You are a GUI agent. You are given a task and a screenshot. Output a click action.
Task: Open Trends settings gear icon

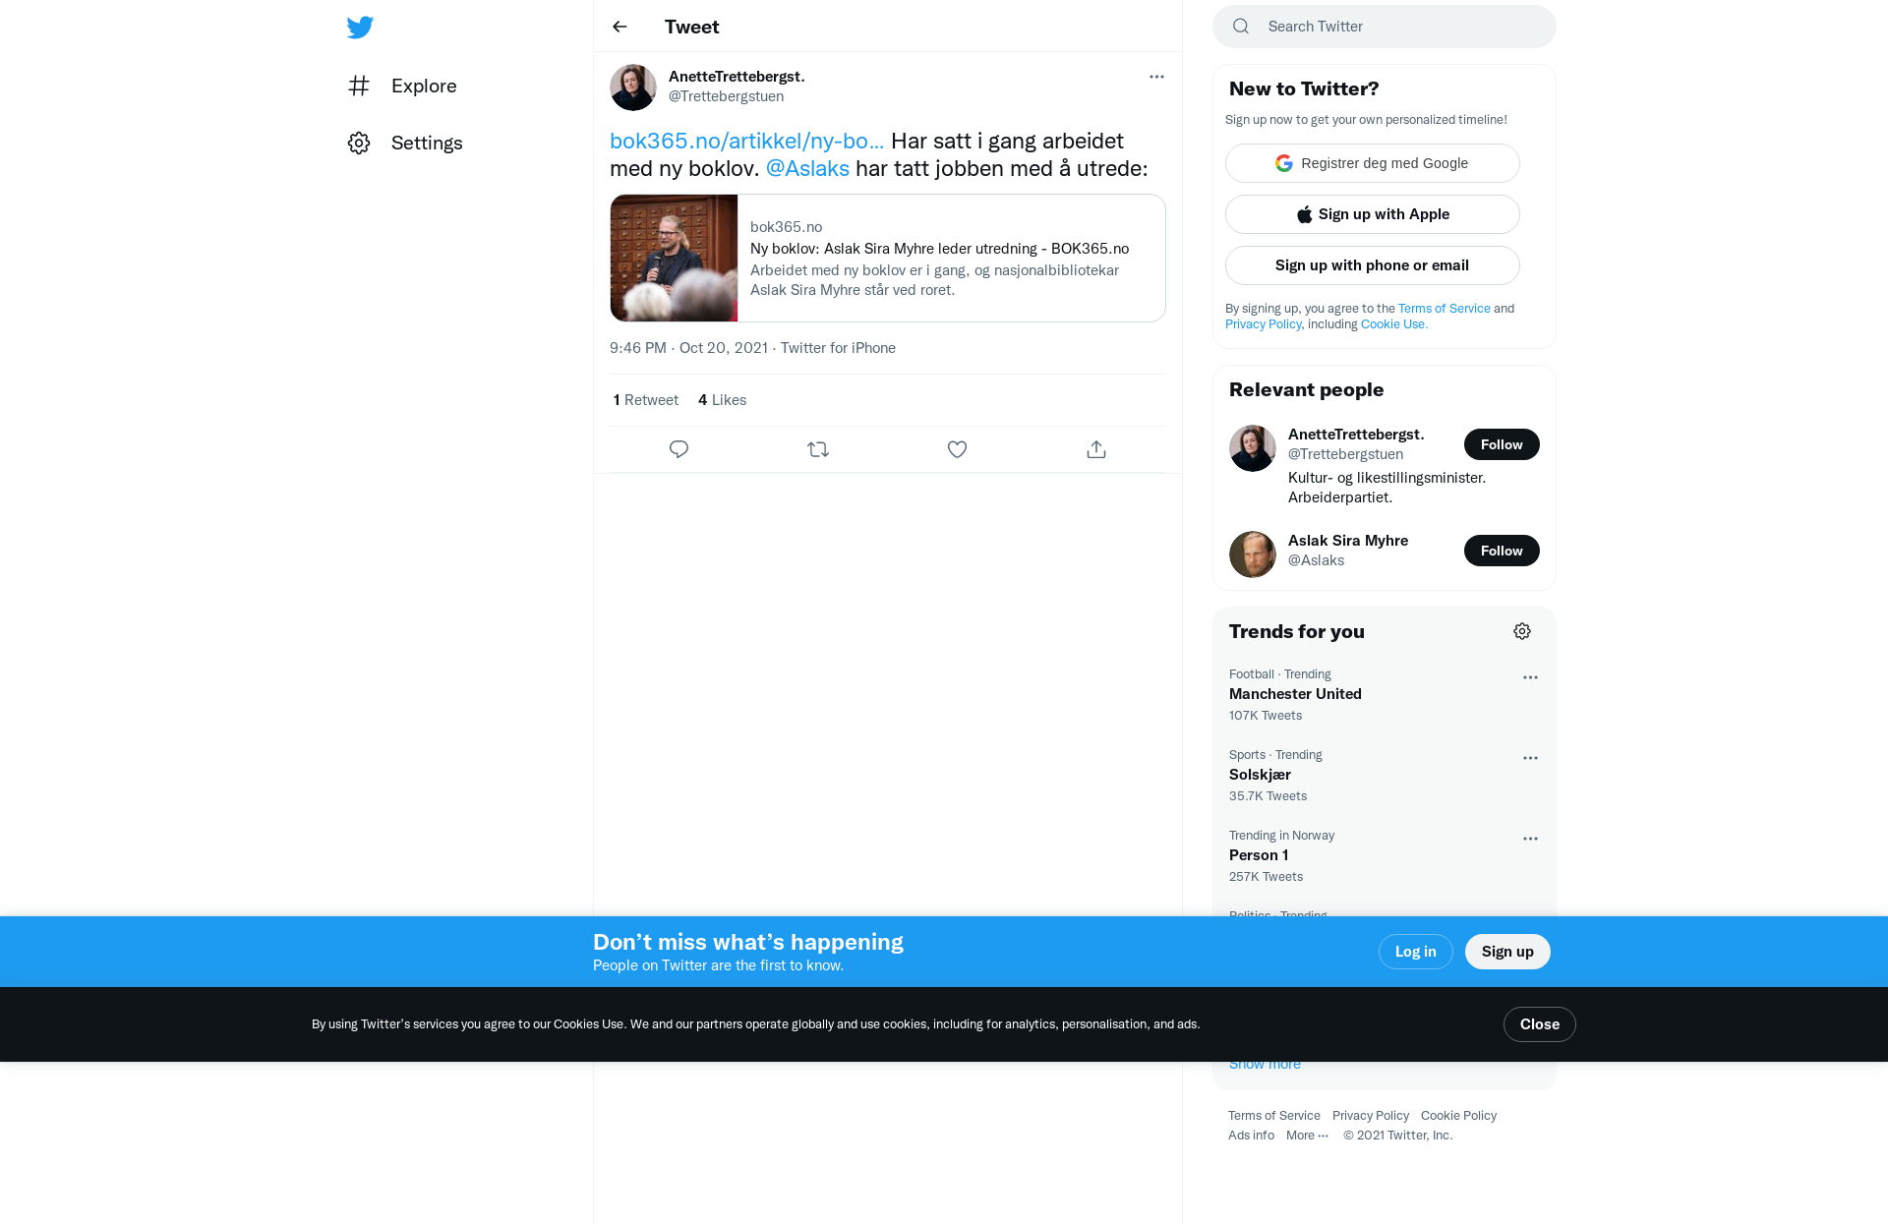[x=1522, y=631]
